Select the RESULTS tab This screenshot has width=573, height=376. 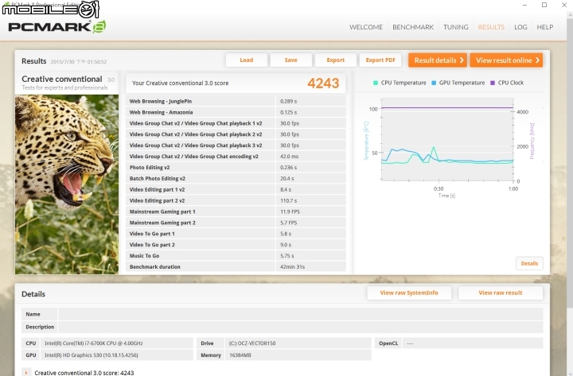point(491,27)
